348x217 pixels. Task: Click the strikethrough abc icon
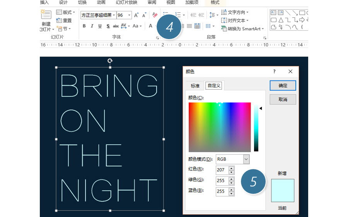click(x=116, y=26)
